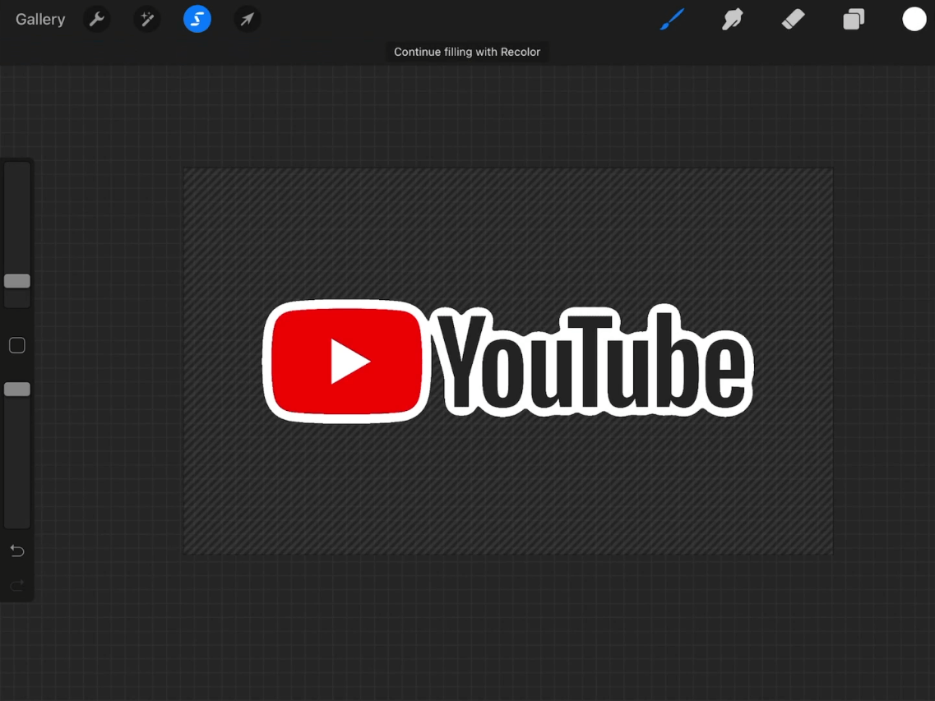Click the brush size slider handle
This screenshot has width=935, height=701.
pos(17,281)
